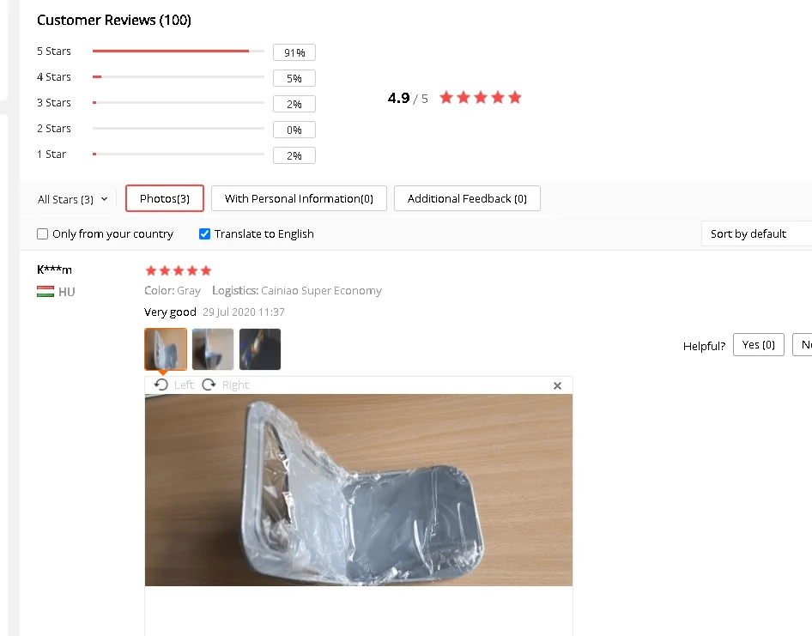The image size is (812, 636).
Task: Click the rotate Right icon
Action: (x=209, y=385)
